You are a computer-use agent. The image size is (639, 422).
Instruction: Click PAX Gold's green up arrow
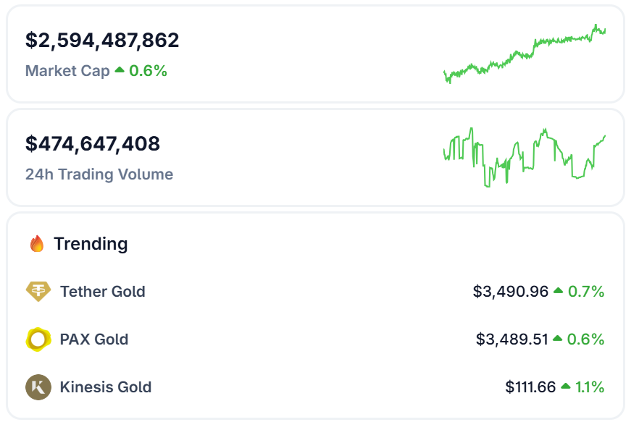[x=558, y=339]
